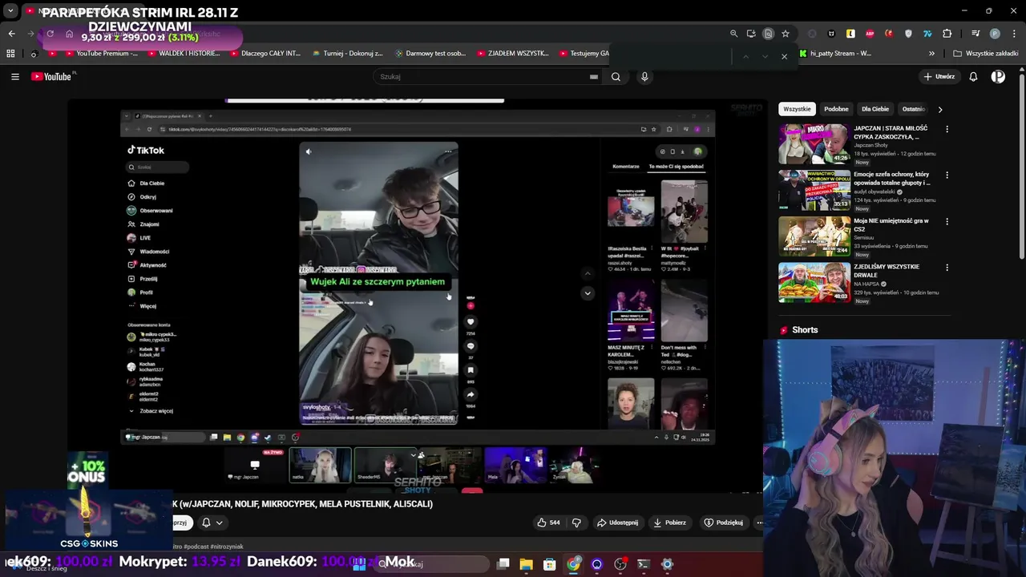Open the Extensions puzzle-piece menu
Viewport: 1026px width, 577px height.
tap(947, 34)
